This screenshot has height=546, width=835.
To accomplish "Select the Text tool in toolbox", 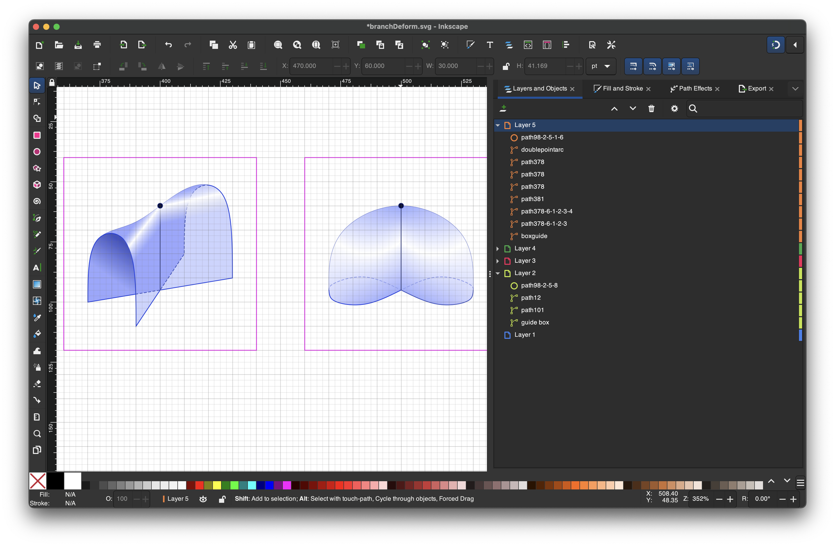I will pyautogui.click(x=37, y=268).
